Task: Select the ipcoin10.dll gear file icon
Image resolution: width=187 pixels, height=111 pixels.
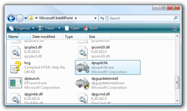Action: click(83, 52)
